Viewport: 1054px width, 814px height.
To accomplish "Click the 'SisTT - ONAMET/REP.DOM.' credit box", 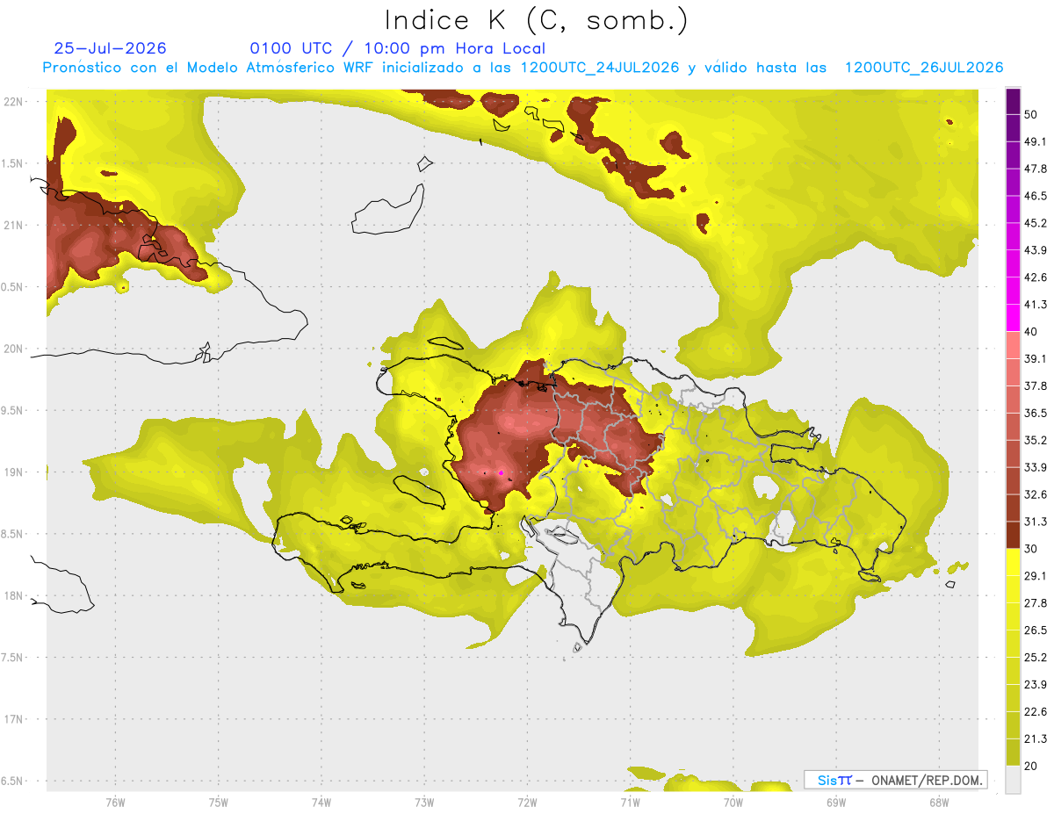I will click(895, 780).
